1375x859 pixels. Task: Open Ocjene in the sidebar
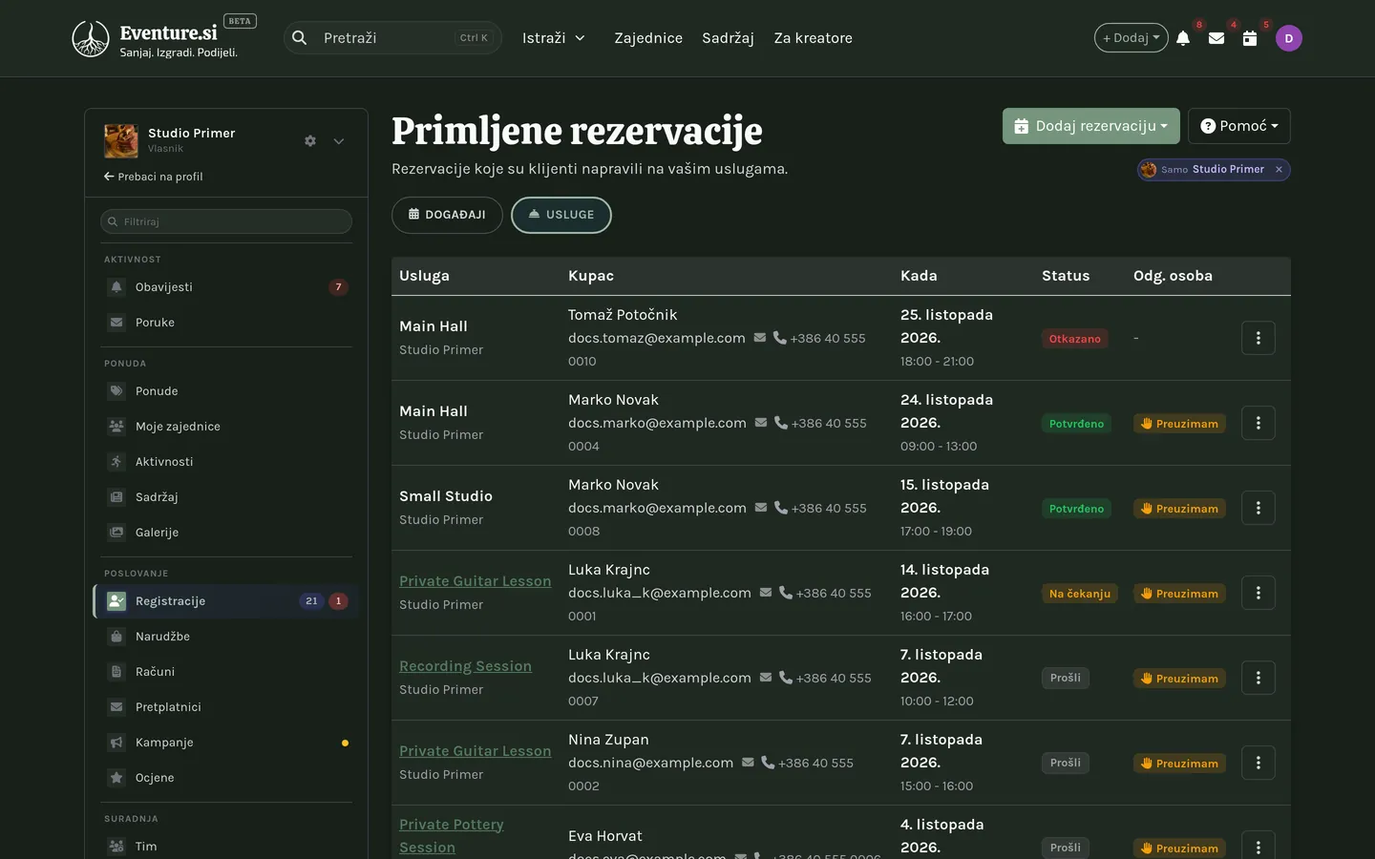point(226,778)
